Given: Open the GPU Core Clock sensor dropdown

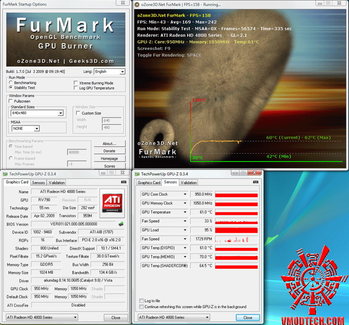Looking at the screenshot, I should tap(185, 194).
